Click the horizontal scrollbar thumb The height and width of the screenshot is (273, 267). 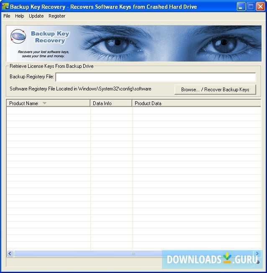click(133, 253)
